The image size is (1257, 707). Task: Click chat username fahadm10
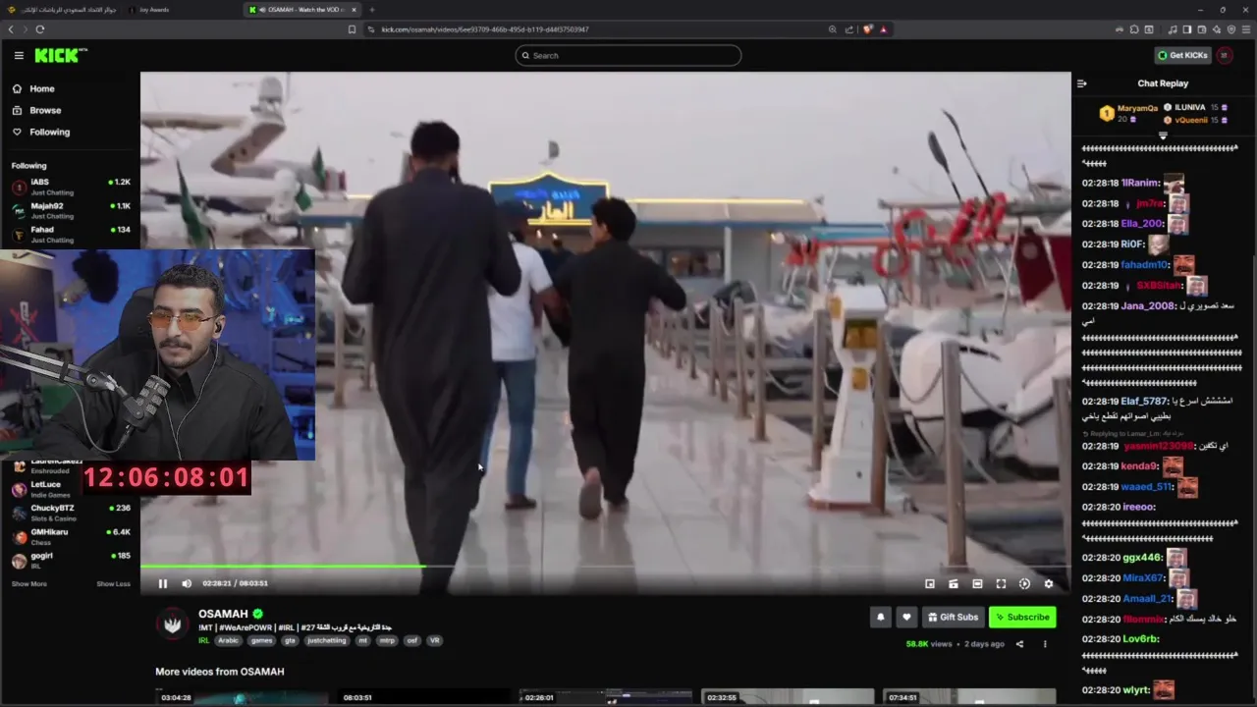tap(1145, 265)
